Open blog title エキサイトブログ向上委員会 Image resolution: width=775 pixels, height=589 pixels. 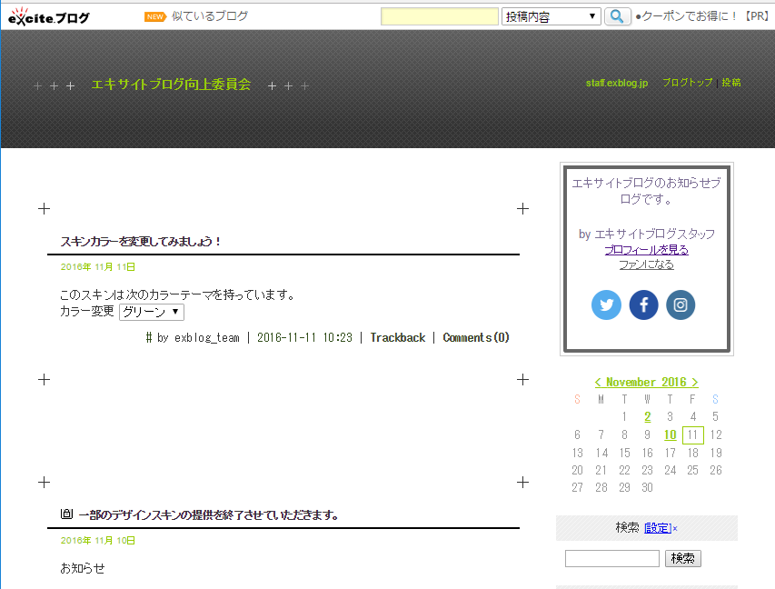point(171,85)
